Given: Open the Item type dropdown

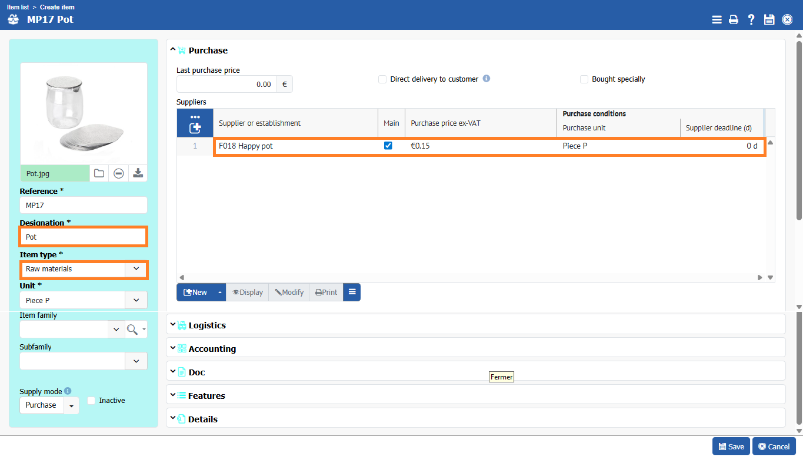Looking at the screenshot, I should 136,269.
